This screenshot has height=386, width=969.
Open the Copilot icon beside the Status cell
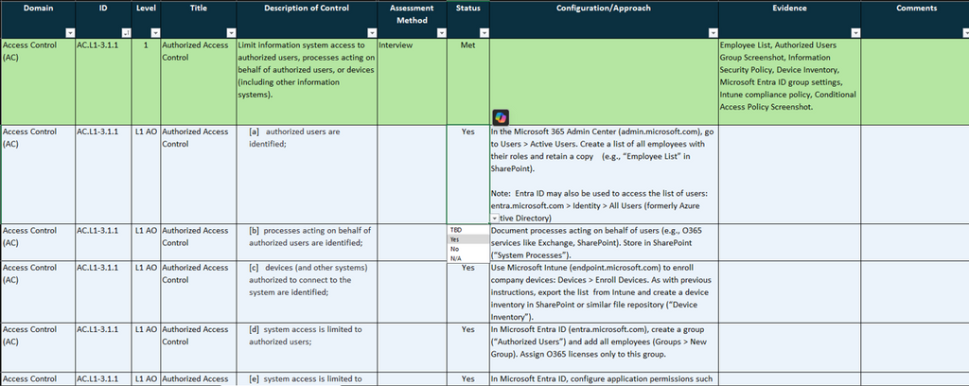[x=500, y=116]
